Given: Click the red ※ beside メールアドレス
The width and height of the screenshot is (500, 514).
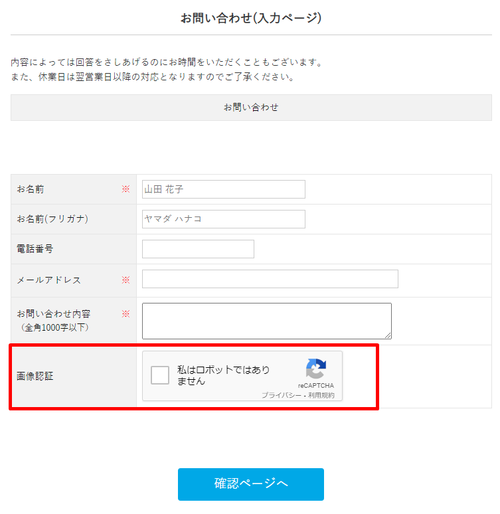Looking at the screenshot, I should tap(125, 280).
